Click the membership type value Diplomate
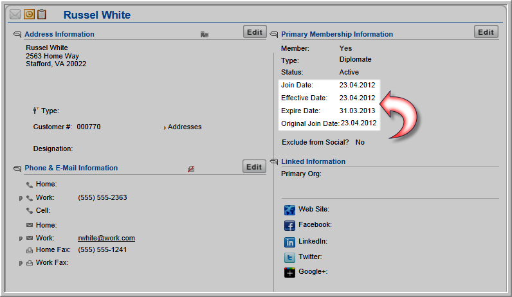 (355, 59)
